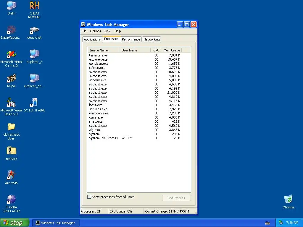Open the File menu
The height and width of the screenshot is (227, 303).
(x=84, y=31)
